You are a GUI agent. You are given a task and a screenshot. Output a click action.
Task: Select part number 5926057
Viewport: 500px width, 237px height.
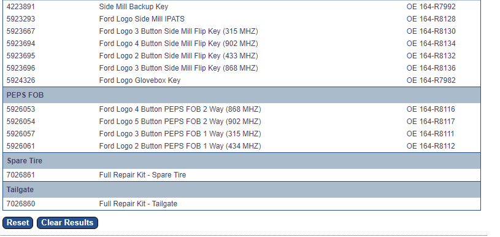click(21, 134)
